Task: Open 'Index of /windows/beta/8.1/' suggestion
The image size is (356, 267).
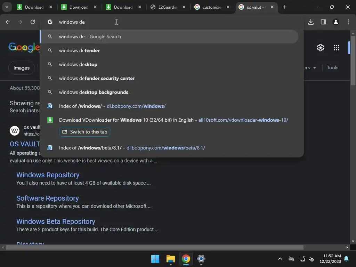Action: click(x=169, y=148)
